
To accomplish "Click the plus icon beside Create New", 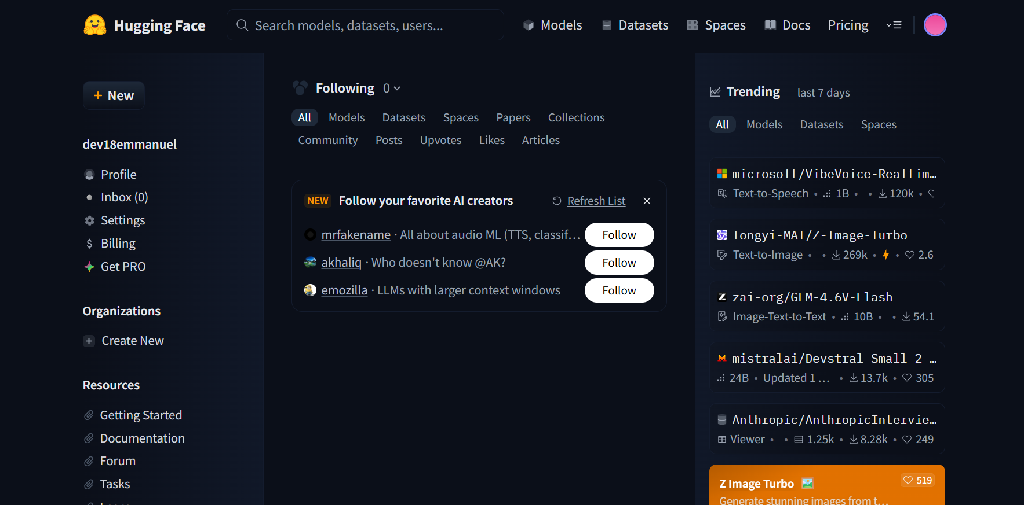I will 89,341.
